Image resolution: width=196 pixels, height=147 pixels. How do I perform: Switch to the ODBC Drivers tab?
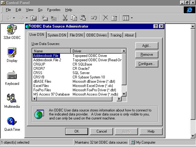[96, 35]
